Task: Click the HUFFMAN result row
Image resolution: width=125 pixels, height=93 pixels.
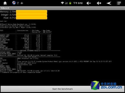Action: pyautogui.click(x=25, y=46)
